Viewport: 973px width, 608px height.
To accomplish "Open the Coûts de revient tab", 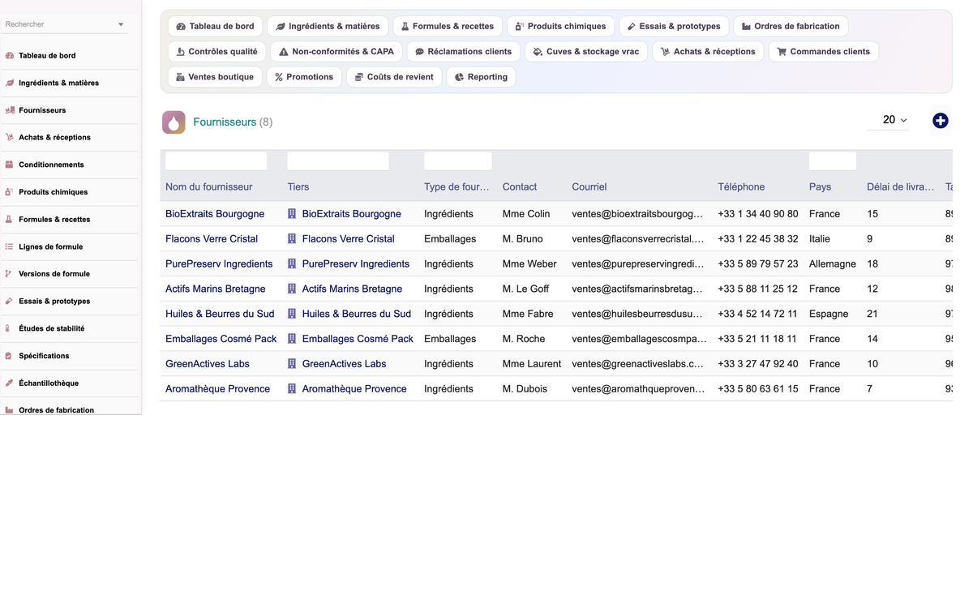I will pyautogui.click(x=394, y=77).
